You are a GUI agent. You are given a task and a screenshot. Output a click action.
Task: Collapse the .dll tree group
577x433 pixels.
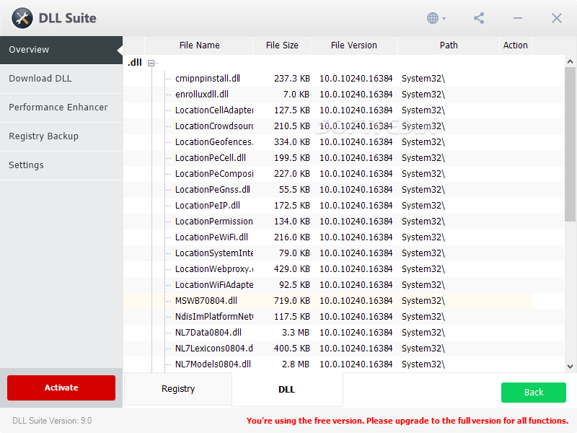[x=151, y=63]
